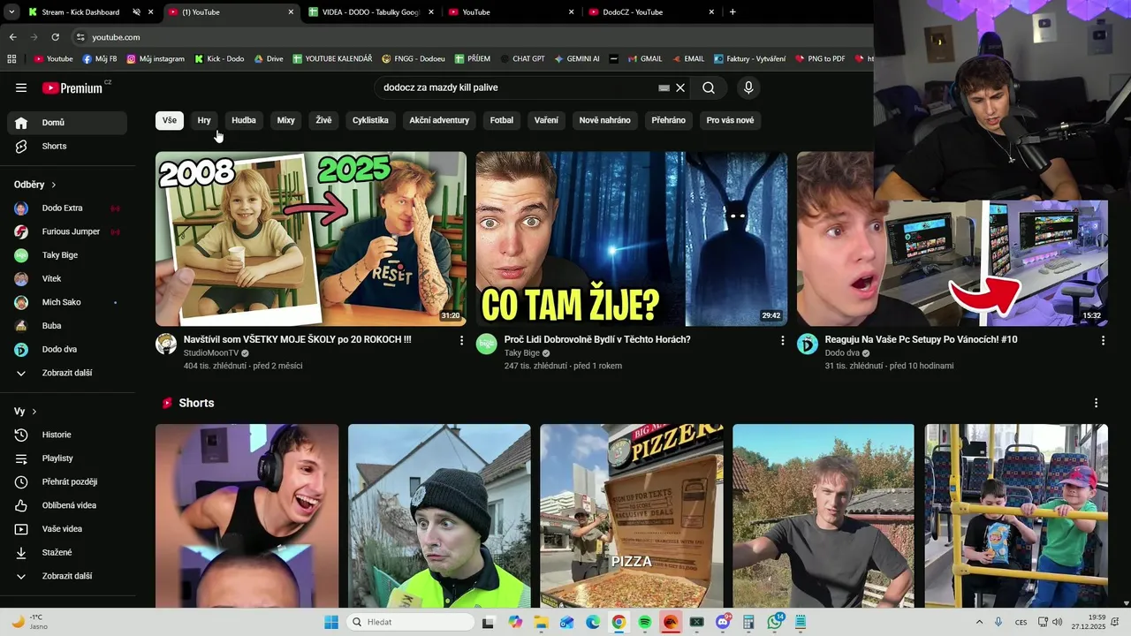Show hidden system tray icons chevron
Image resolution: width=1131 pixels, height=636 pixels.
(x=979, y=622)
